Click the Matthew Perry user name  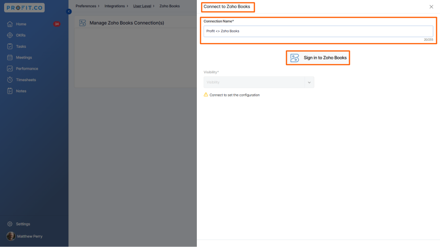(30, 236)
